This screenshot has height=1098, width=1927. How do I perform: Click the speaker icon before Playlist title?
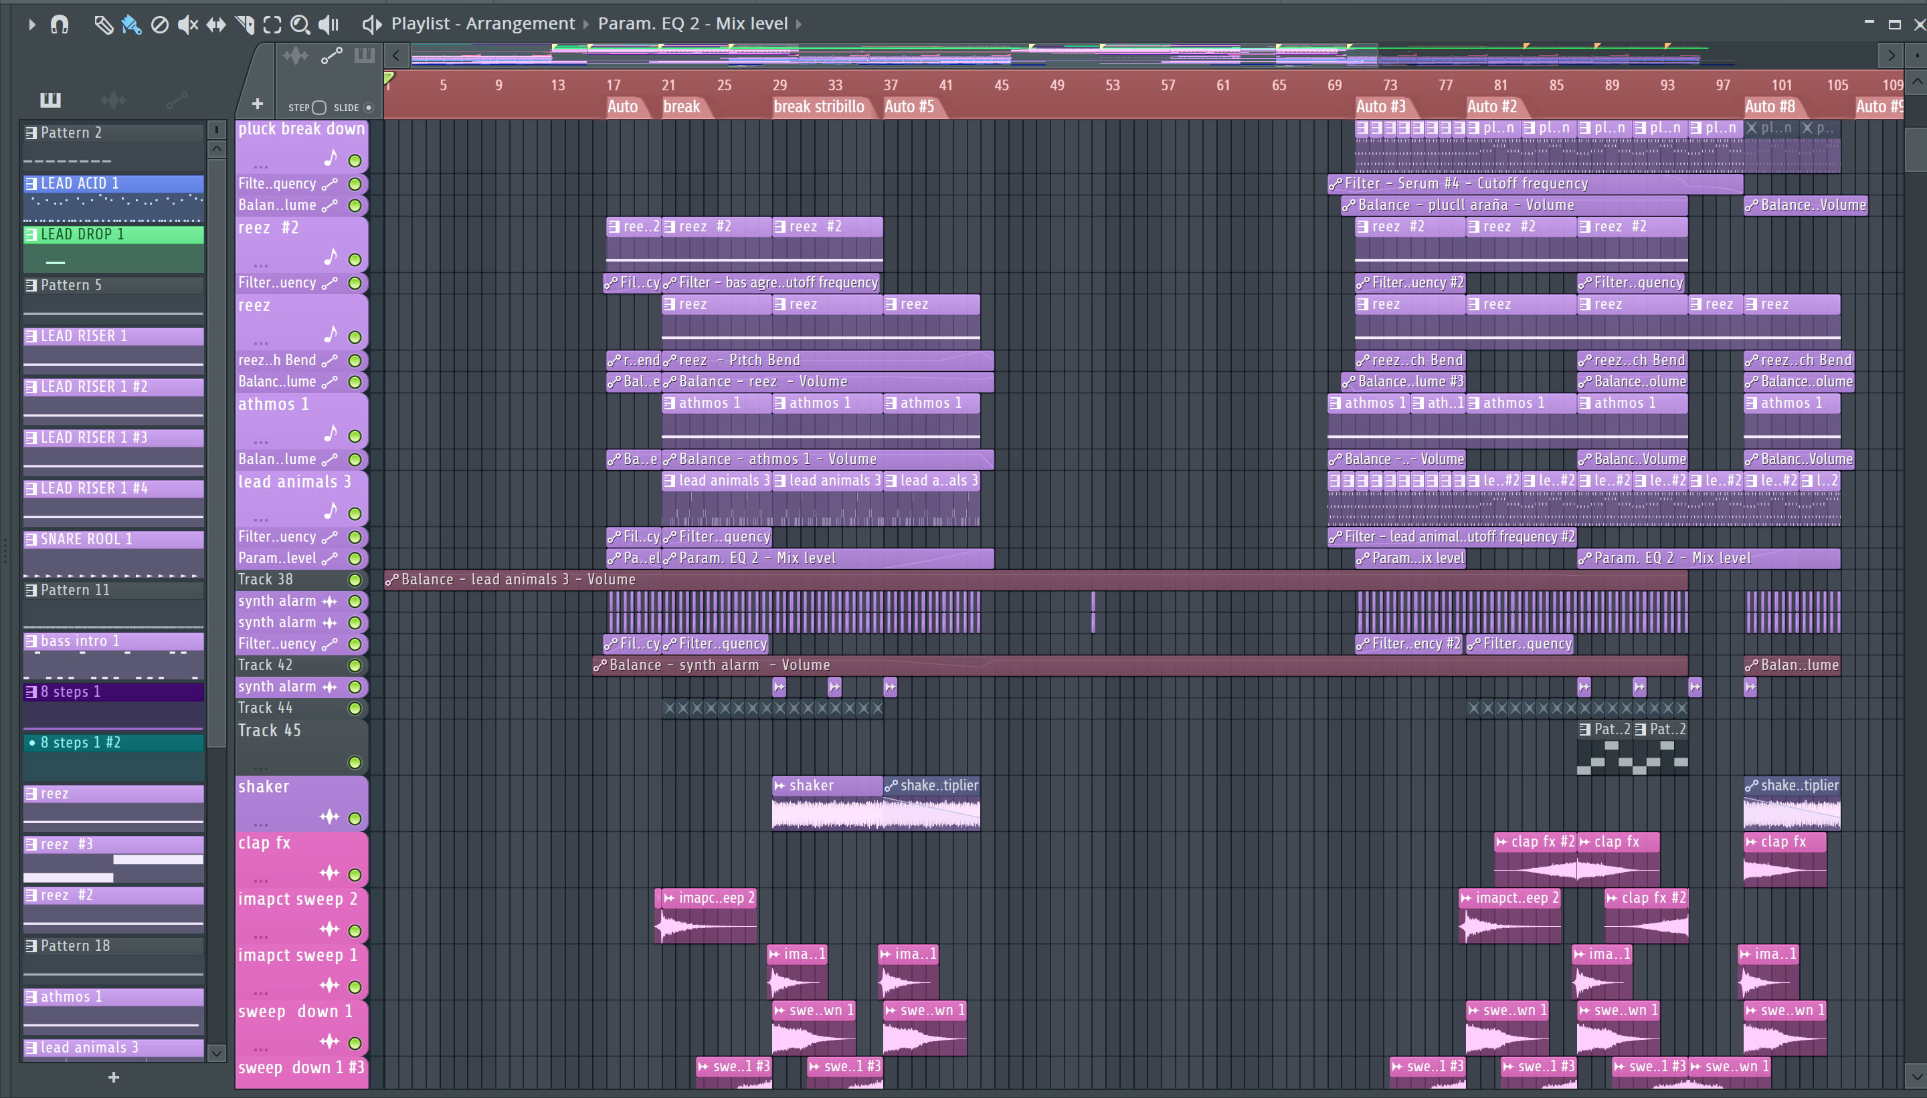click(371, 25)
